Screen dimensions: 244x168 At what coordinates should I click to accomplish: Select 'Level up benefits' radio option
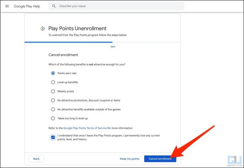pyautogui.click(x=53, y=82)
